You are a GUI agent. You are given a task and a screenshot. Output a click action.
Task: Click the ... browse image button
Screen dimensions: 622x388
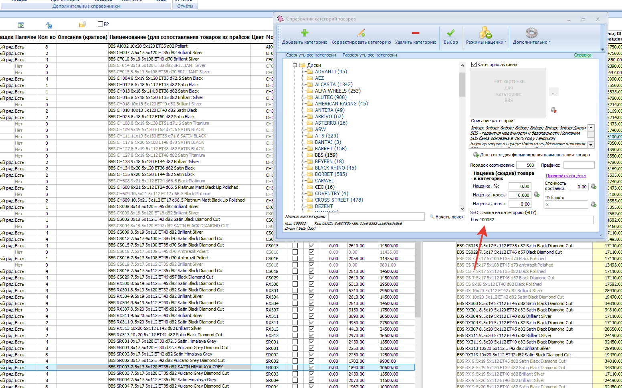tap(554, 92)
